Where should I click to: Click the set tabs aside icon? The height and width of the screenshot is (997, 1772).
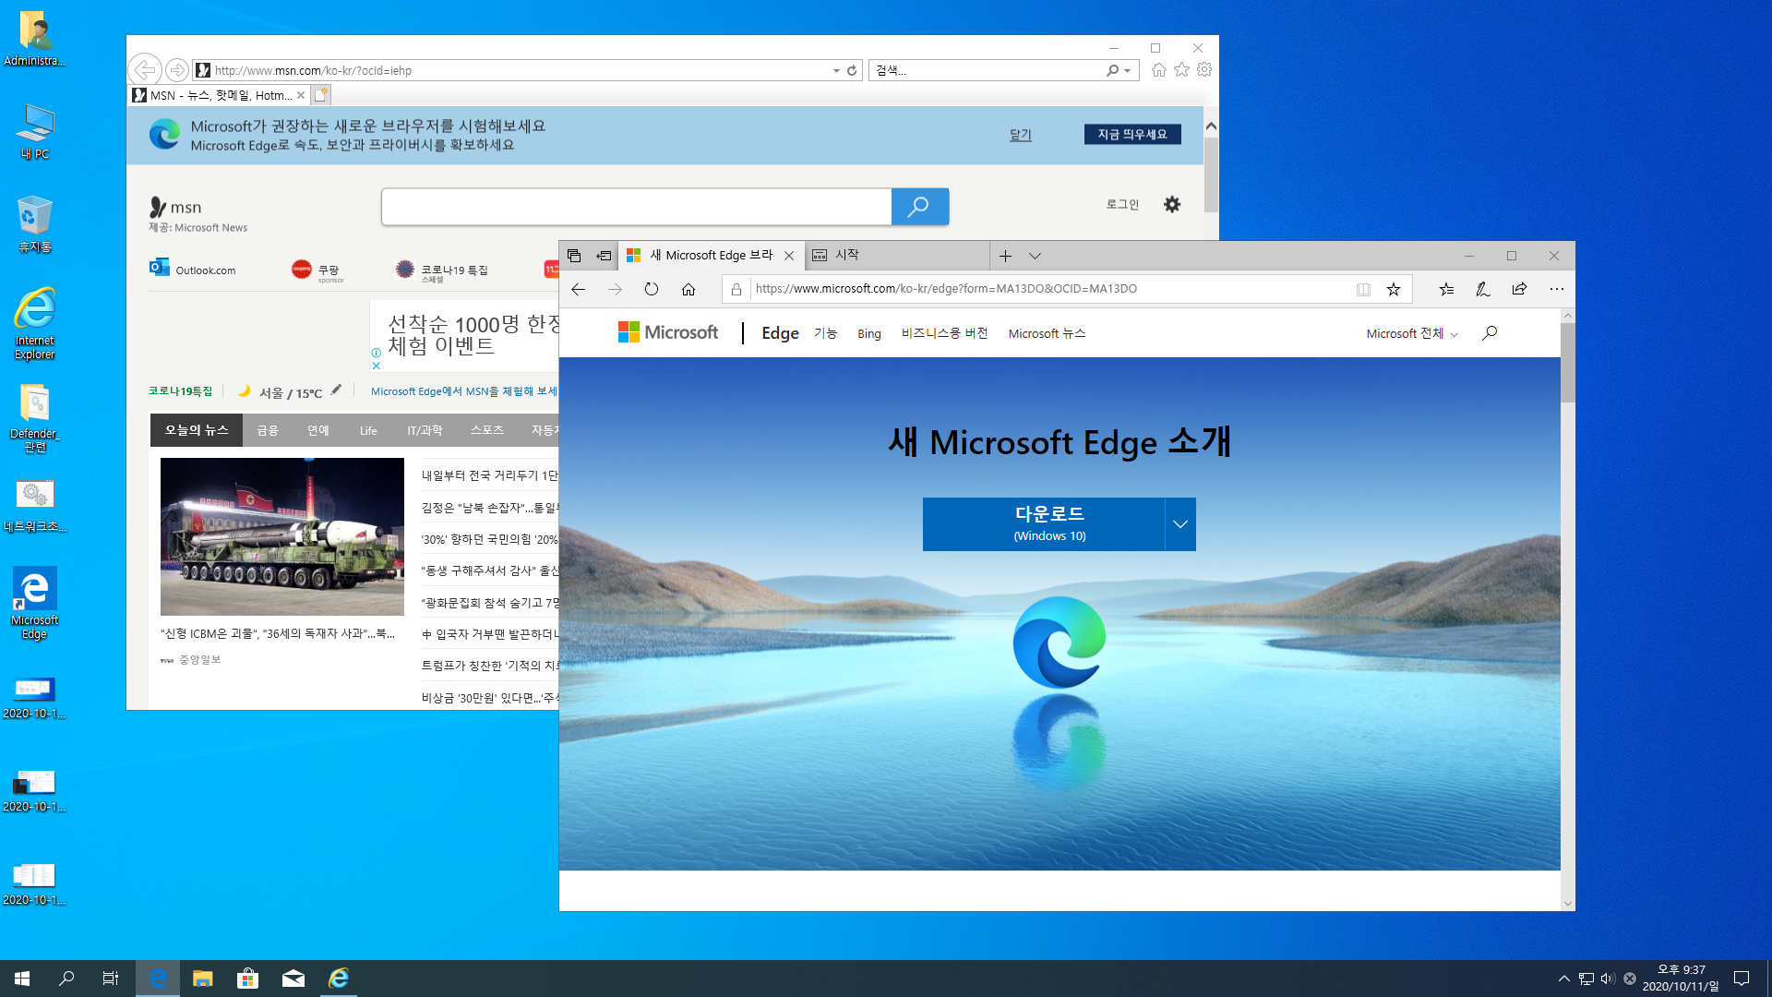(604, 256)
